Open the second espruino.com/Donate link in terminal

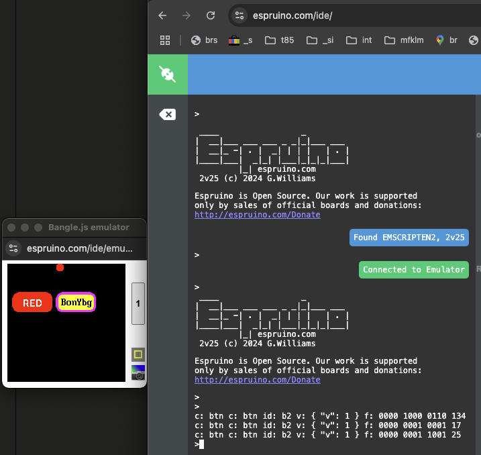(x=258, y=380)
